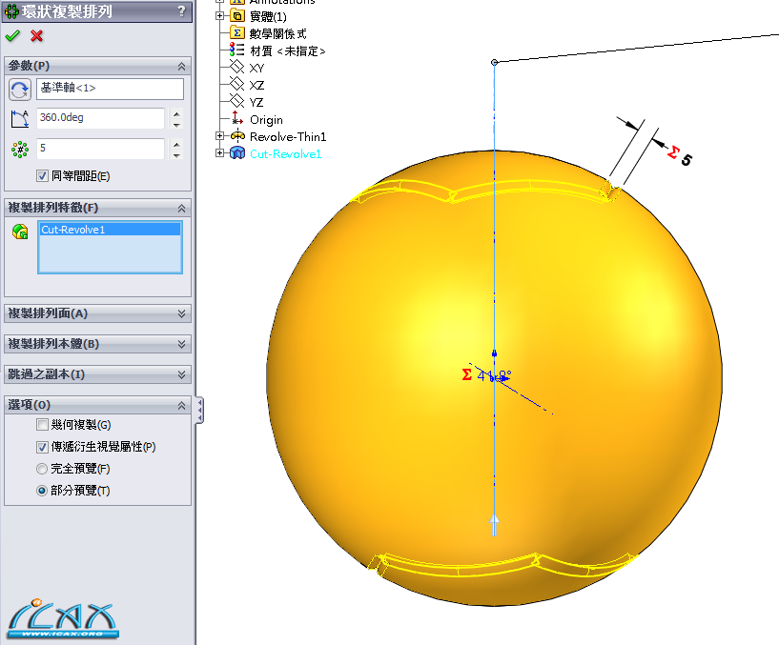779x645 pixels.
Task: Toggle the 同等間距(E) equal spacing checkbox
Action: tap(42, 175)
